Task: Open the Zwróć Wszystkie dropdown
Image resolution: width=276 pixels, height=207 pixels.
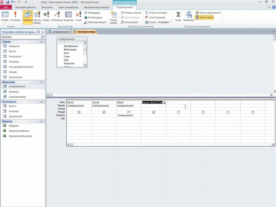Action: click(165, 22)
